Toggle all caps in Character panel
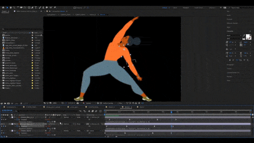254x143 pixels. (x=237, y=60)
